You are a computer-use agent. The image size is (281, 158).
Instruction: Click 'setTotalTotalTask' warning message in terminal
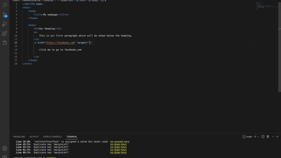click(x=71, y=142)
